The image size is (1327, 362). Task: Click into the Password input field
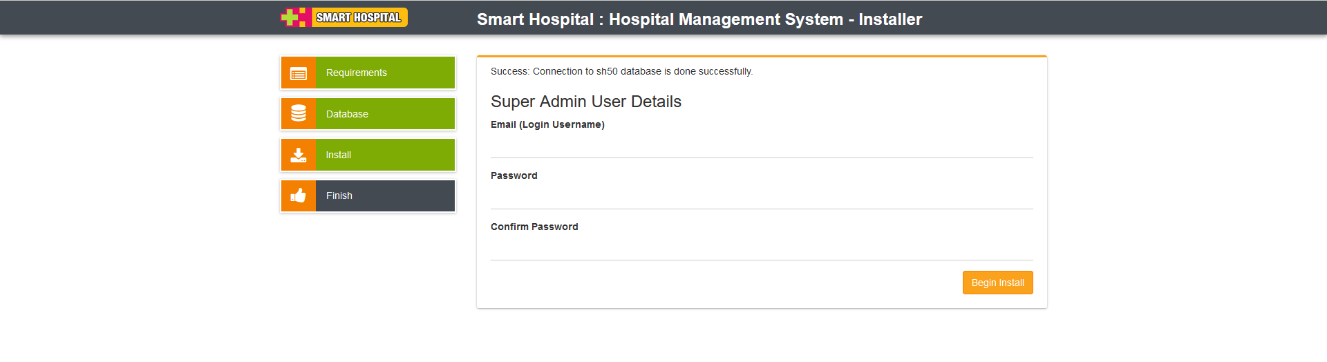click(762, 198)
